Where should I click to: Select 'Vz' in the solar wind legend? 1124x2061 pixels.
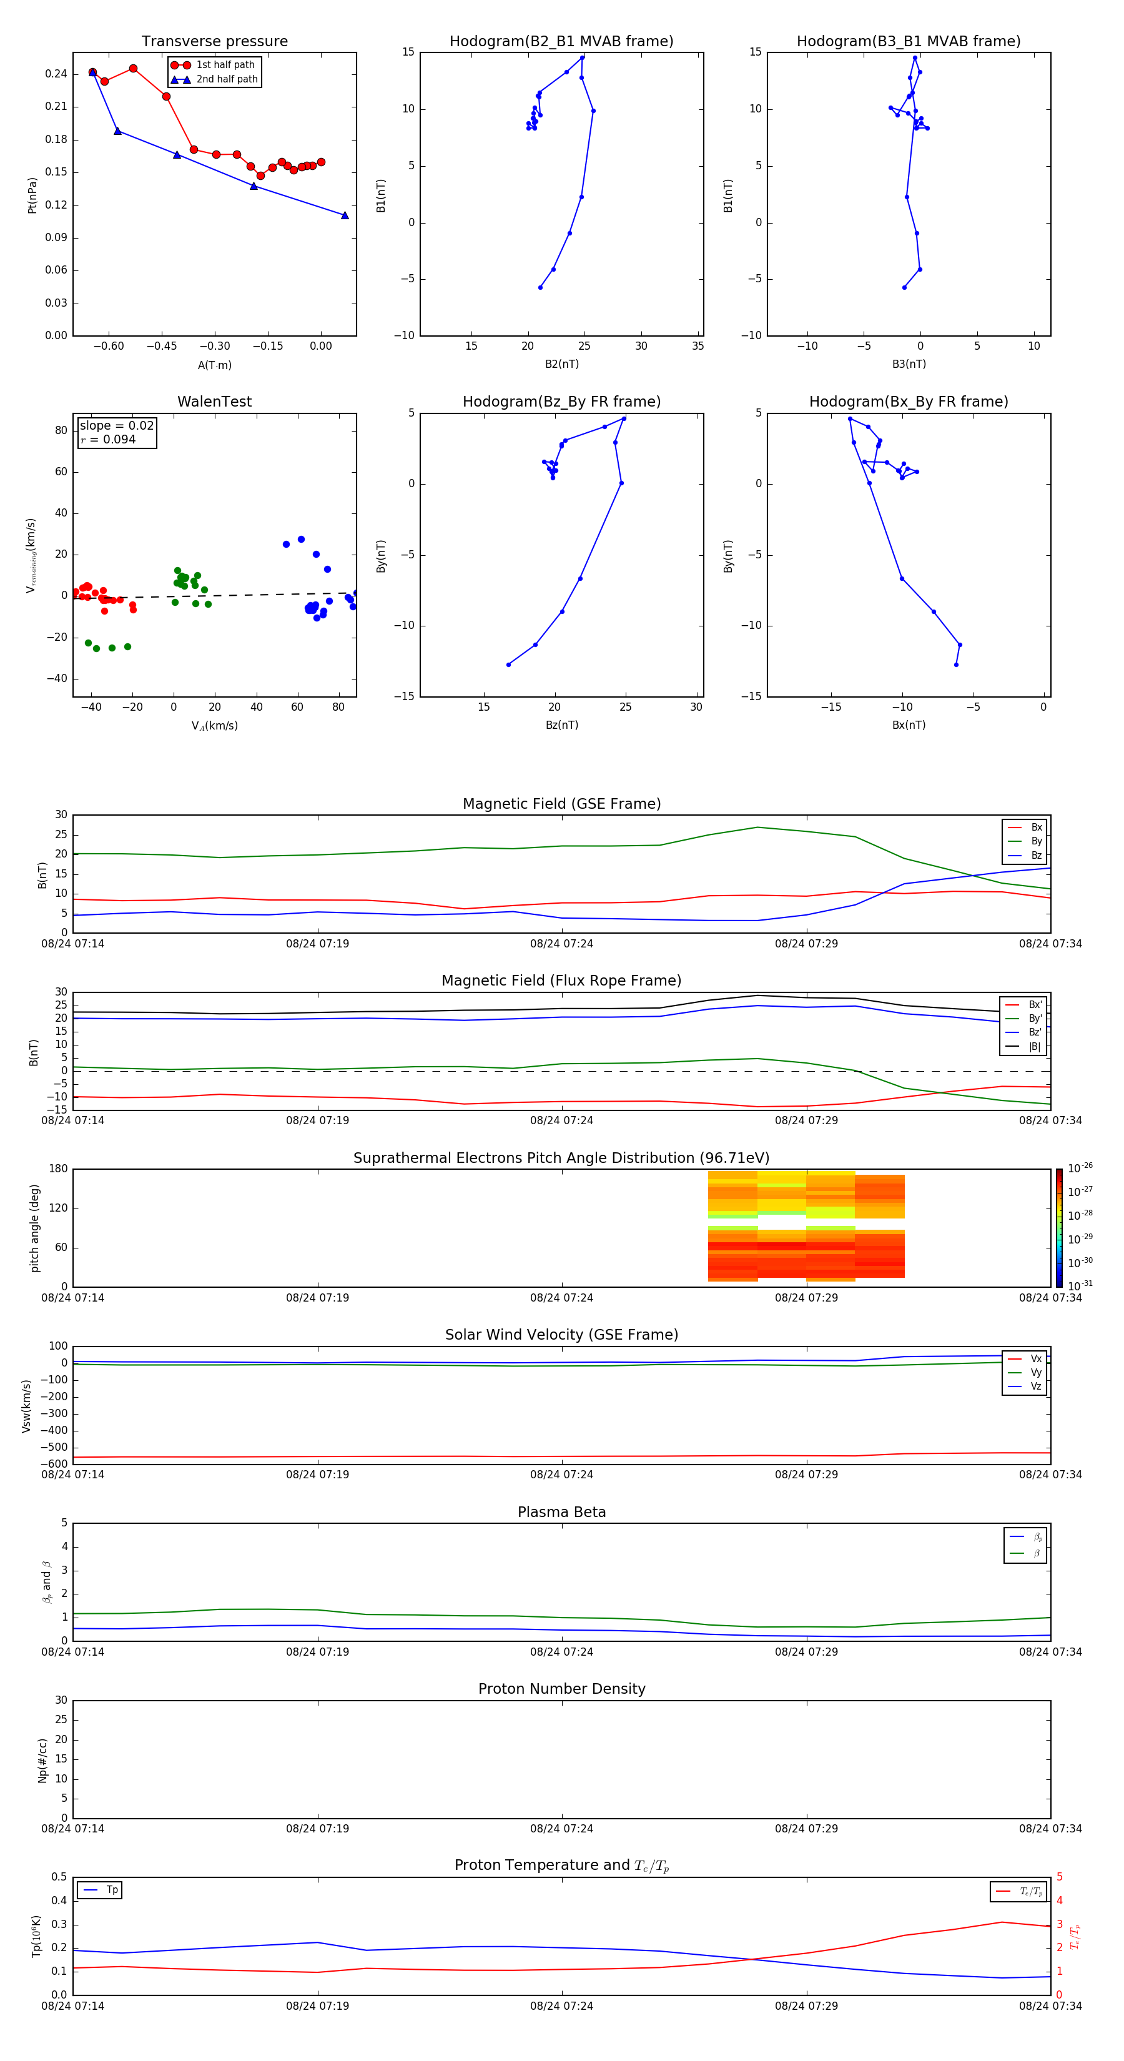click(1025, 1386)
